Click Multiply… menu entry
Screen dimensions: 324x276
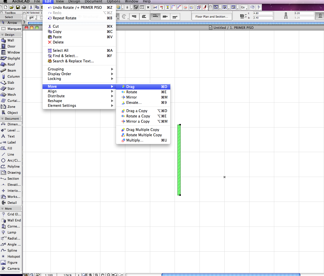click(x=143, y=140)
